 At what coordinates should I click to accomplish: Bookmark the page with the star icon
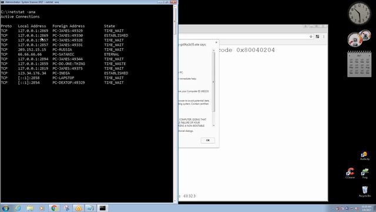[311, 37]
